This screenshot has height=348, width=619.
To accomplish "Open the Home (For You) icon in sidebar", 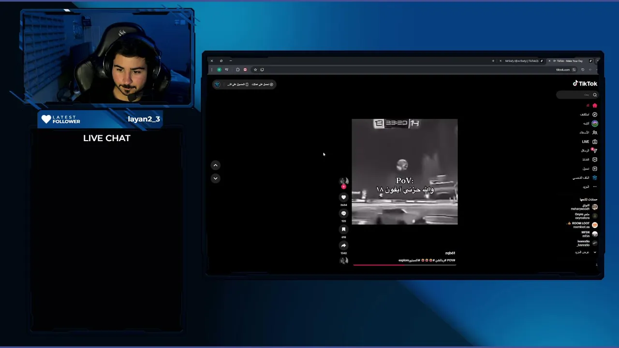I will tap(594, 105).
